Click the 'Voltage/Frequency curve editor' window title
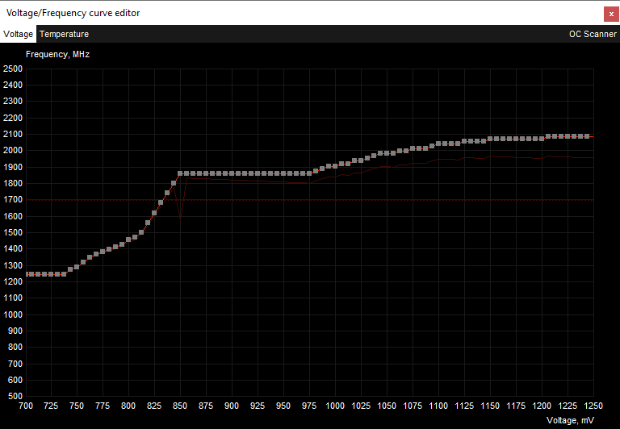Viewport: 620px width, 429px height. click(73, 13)
